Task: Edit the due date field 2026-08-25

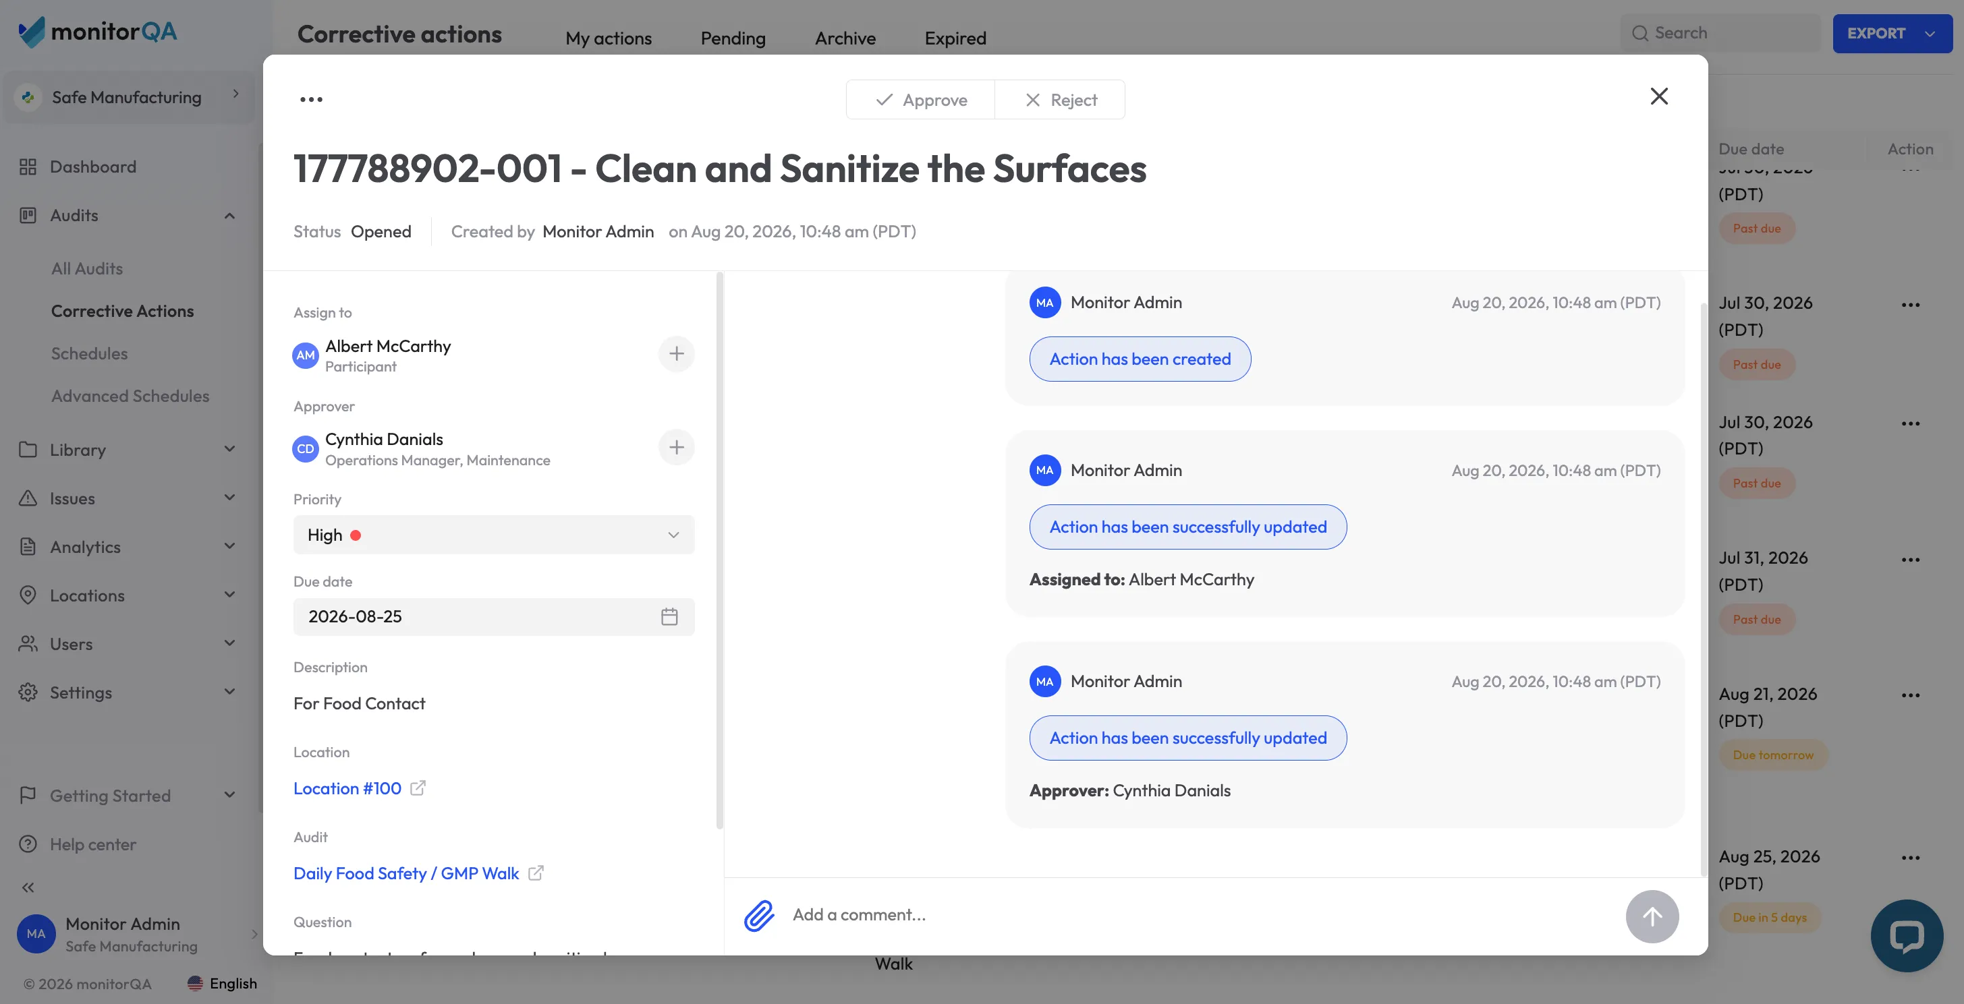Action: click(494, 616)
